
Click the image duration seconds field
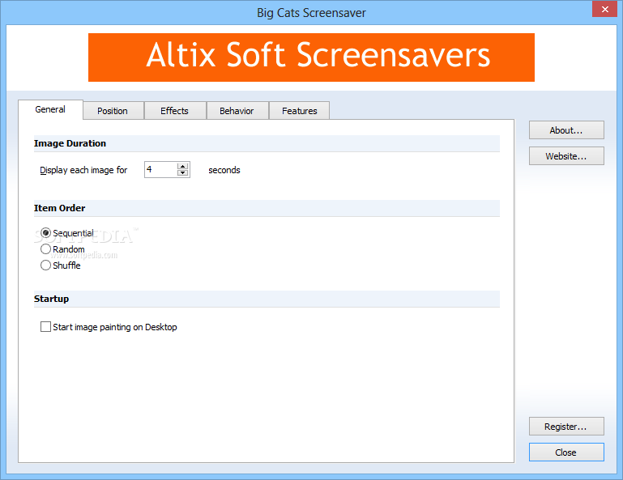tap(161, 169)
